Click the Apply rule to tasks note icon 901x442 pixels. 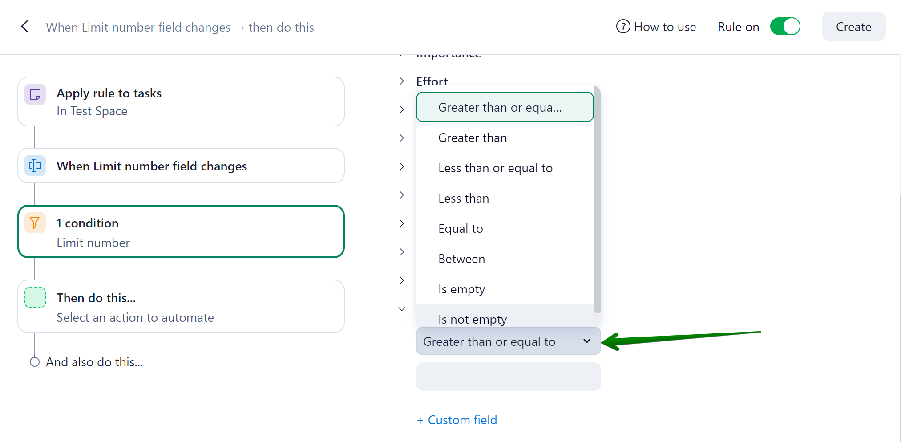pyautogui.click(x=35, y=94)
